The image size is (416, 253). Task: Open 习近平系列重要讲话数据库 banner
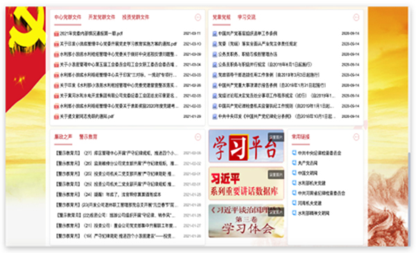(246, 183)
